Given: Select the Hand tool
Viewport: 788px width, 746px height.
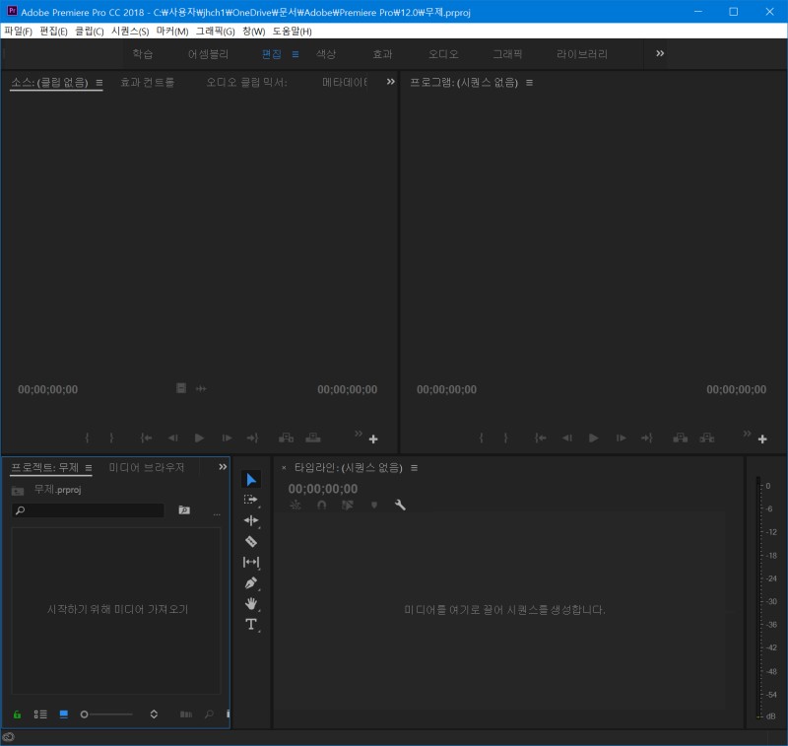Looking at the screenshot, I should coord(251,604).
